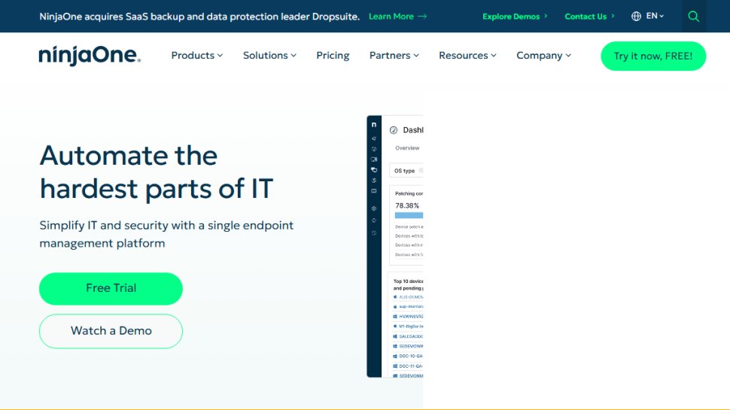730x410 pixels.
Task: Follow the Learn More link
Action: tap(391, 17)
